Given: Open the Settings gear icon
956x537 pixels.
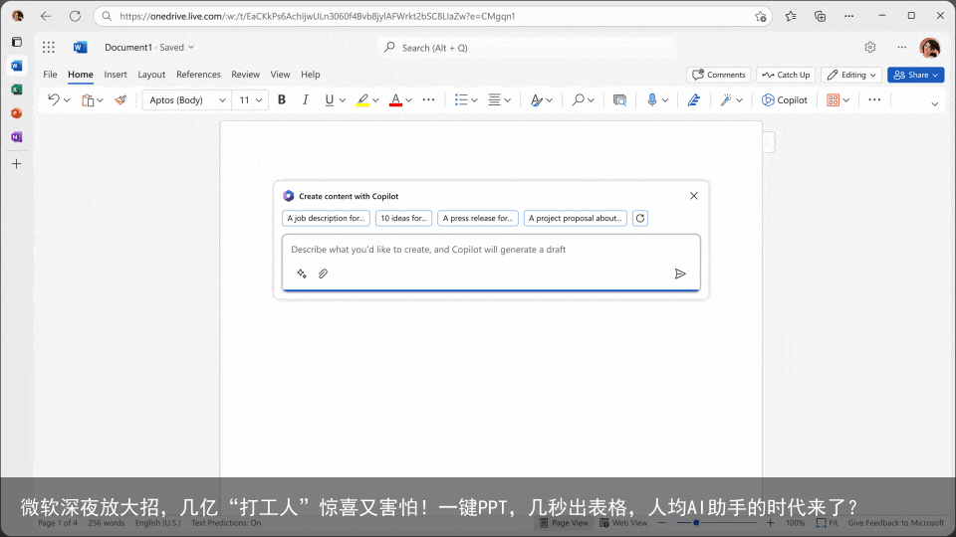Looking at the screenshot, I should 870,47.
